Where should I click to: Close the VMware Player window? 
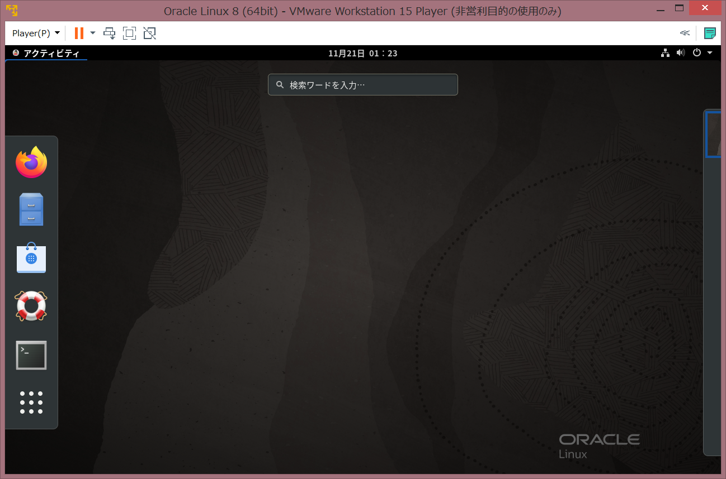[x=706, y=8]
